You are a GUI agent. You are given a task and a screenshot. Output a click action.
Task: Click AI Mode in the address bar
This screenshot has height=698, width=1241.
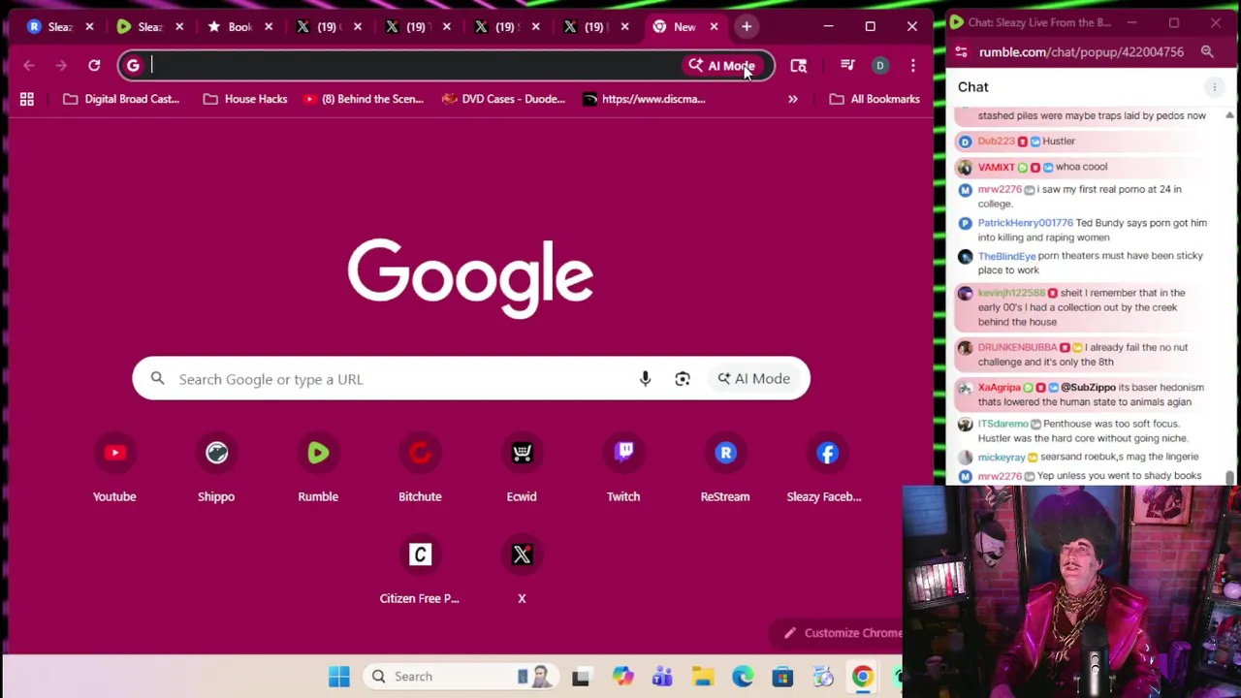tap(720, 66)
